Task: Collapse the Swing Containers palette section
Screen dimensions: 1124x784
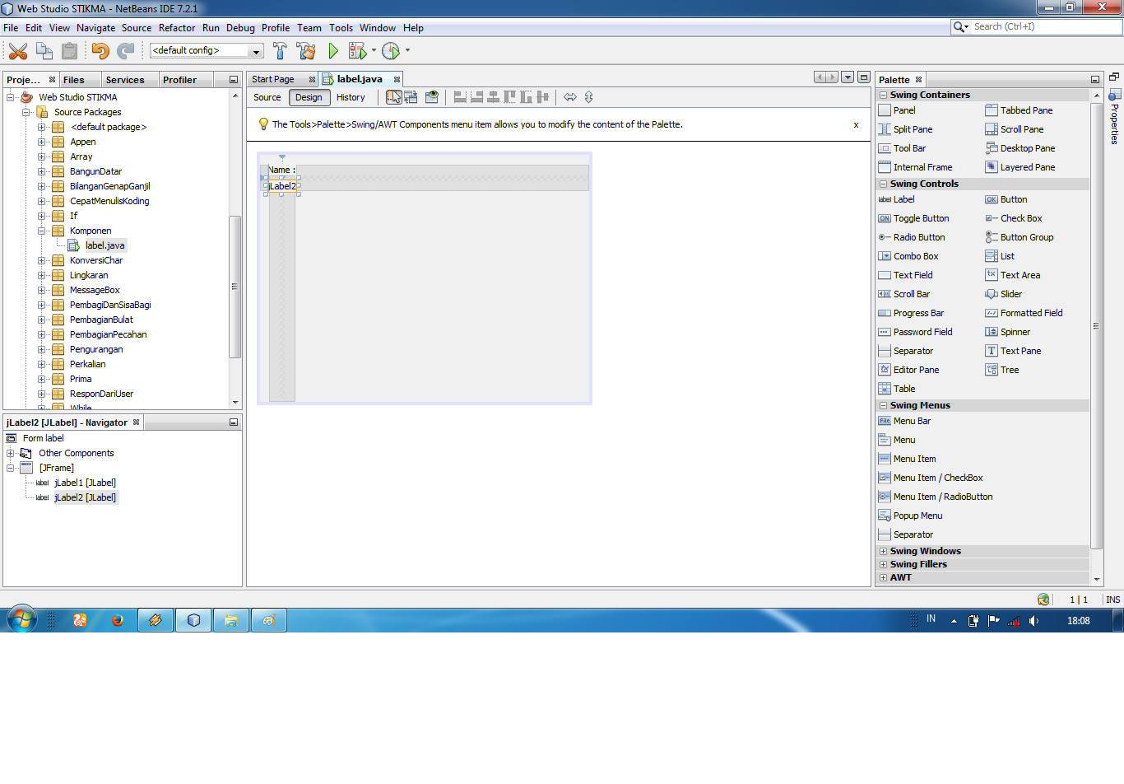Action: (x=884, y=95)
